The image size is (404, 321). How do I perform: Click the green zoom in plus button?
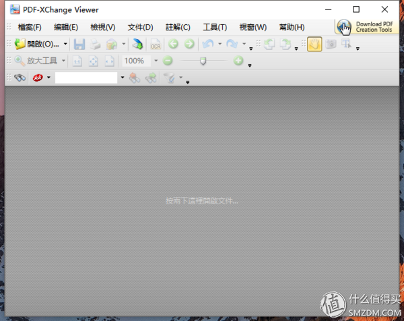238,61
